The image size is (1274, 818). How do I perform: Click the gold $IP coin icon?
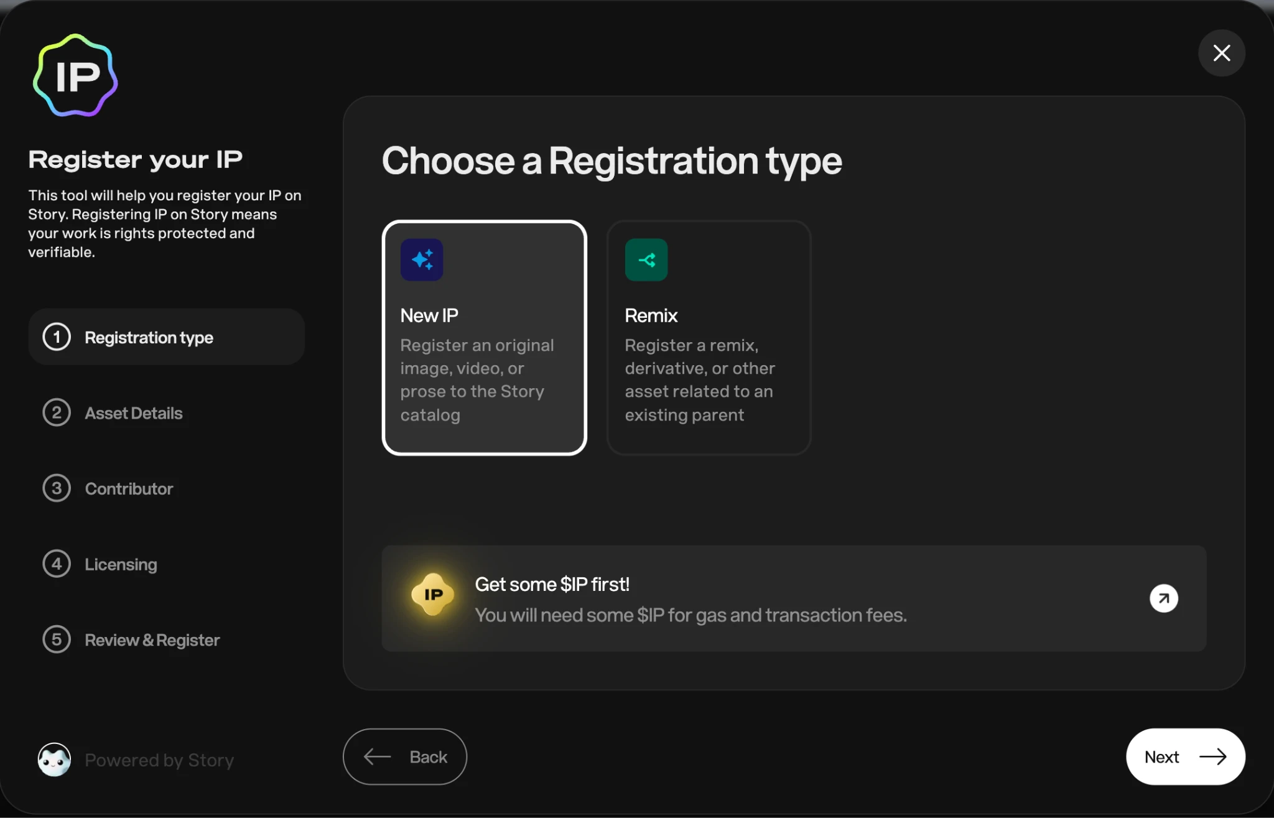click(433, 595)
